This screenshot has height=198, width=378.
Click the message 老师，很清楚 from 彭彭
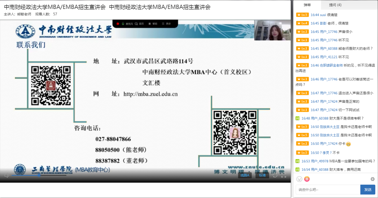click(338, 23)
